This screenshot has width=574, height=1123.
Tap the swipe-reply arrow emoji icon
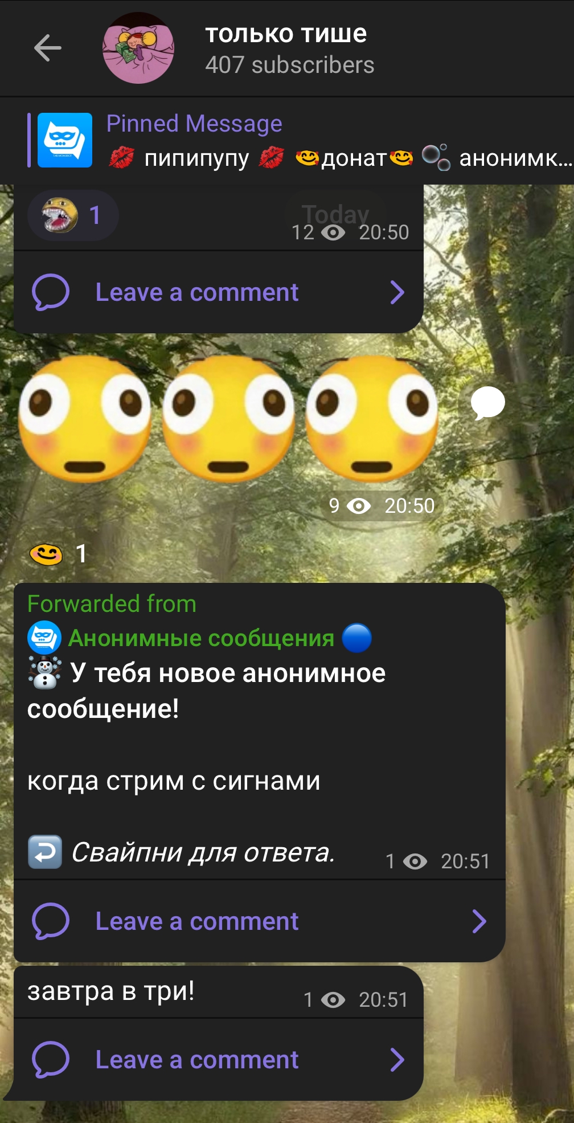coord(45,852)
